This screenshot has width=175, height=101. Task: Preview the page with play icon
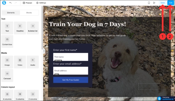pos(154,3)
